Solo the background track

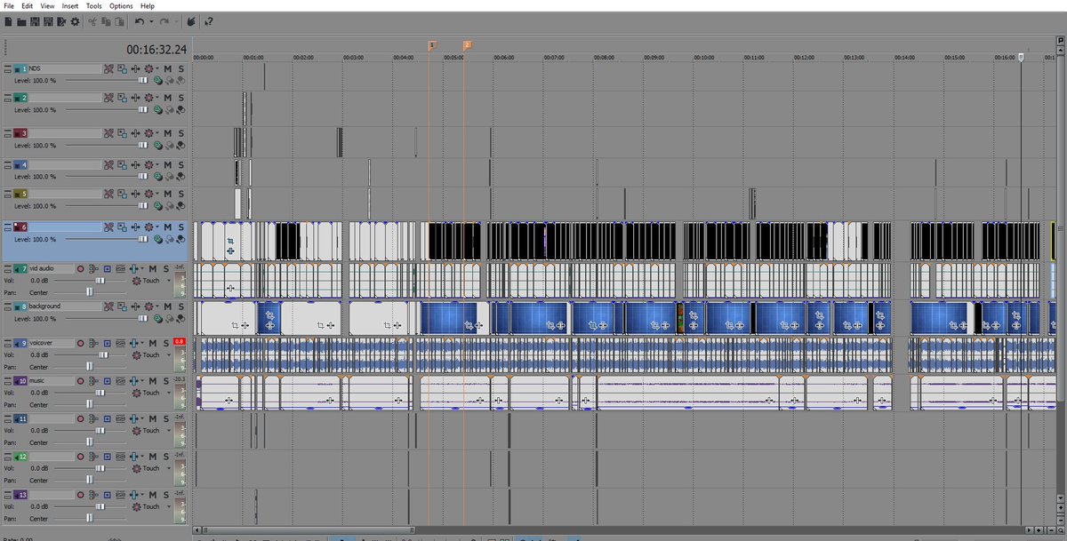pos(181,306)
